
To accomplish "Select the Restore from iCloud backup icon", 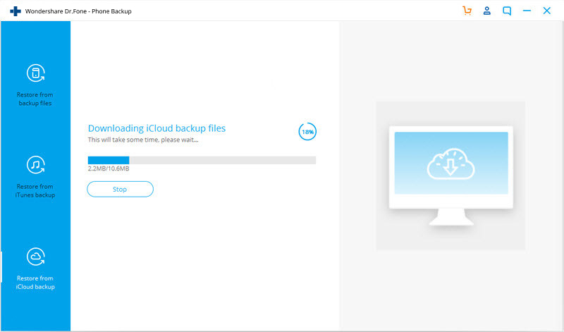I will [36, 257].
